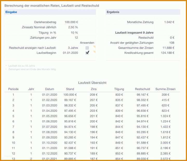Select the Tilgung cell 847 €
The image size is (187, 161).
119,137
